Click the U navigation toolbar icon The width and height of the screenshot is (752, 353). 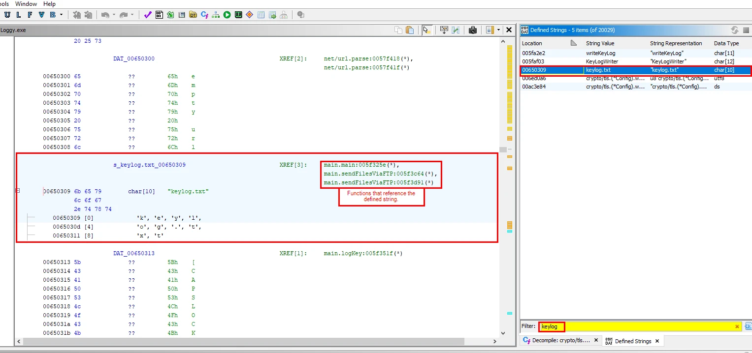pyautogui.click(x=7, y=15)
